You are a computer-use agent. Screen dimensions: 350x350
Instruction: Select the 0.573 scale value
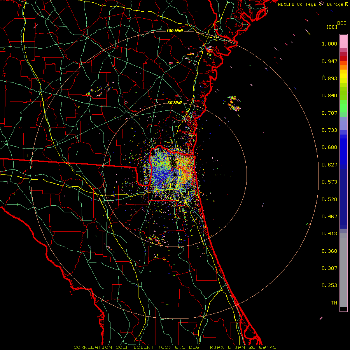point(329,182)
